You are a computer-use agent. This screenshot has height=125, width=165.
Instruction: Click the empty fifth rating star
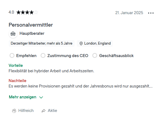point(36,12)
